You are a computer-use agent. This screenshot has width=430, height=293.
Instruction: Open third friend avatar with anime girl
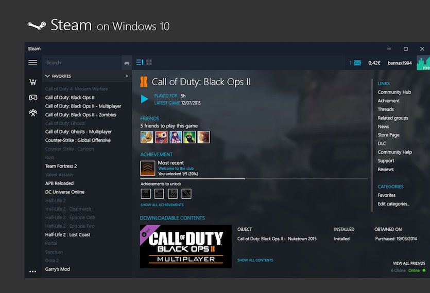point(176,137)
